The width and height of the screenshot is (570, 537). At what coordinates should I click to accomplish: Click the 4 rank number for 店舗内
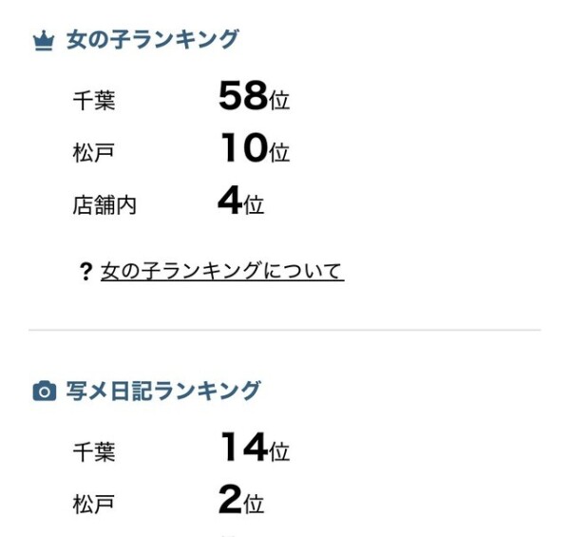(230, 201)
